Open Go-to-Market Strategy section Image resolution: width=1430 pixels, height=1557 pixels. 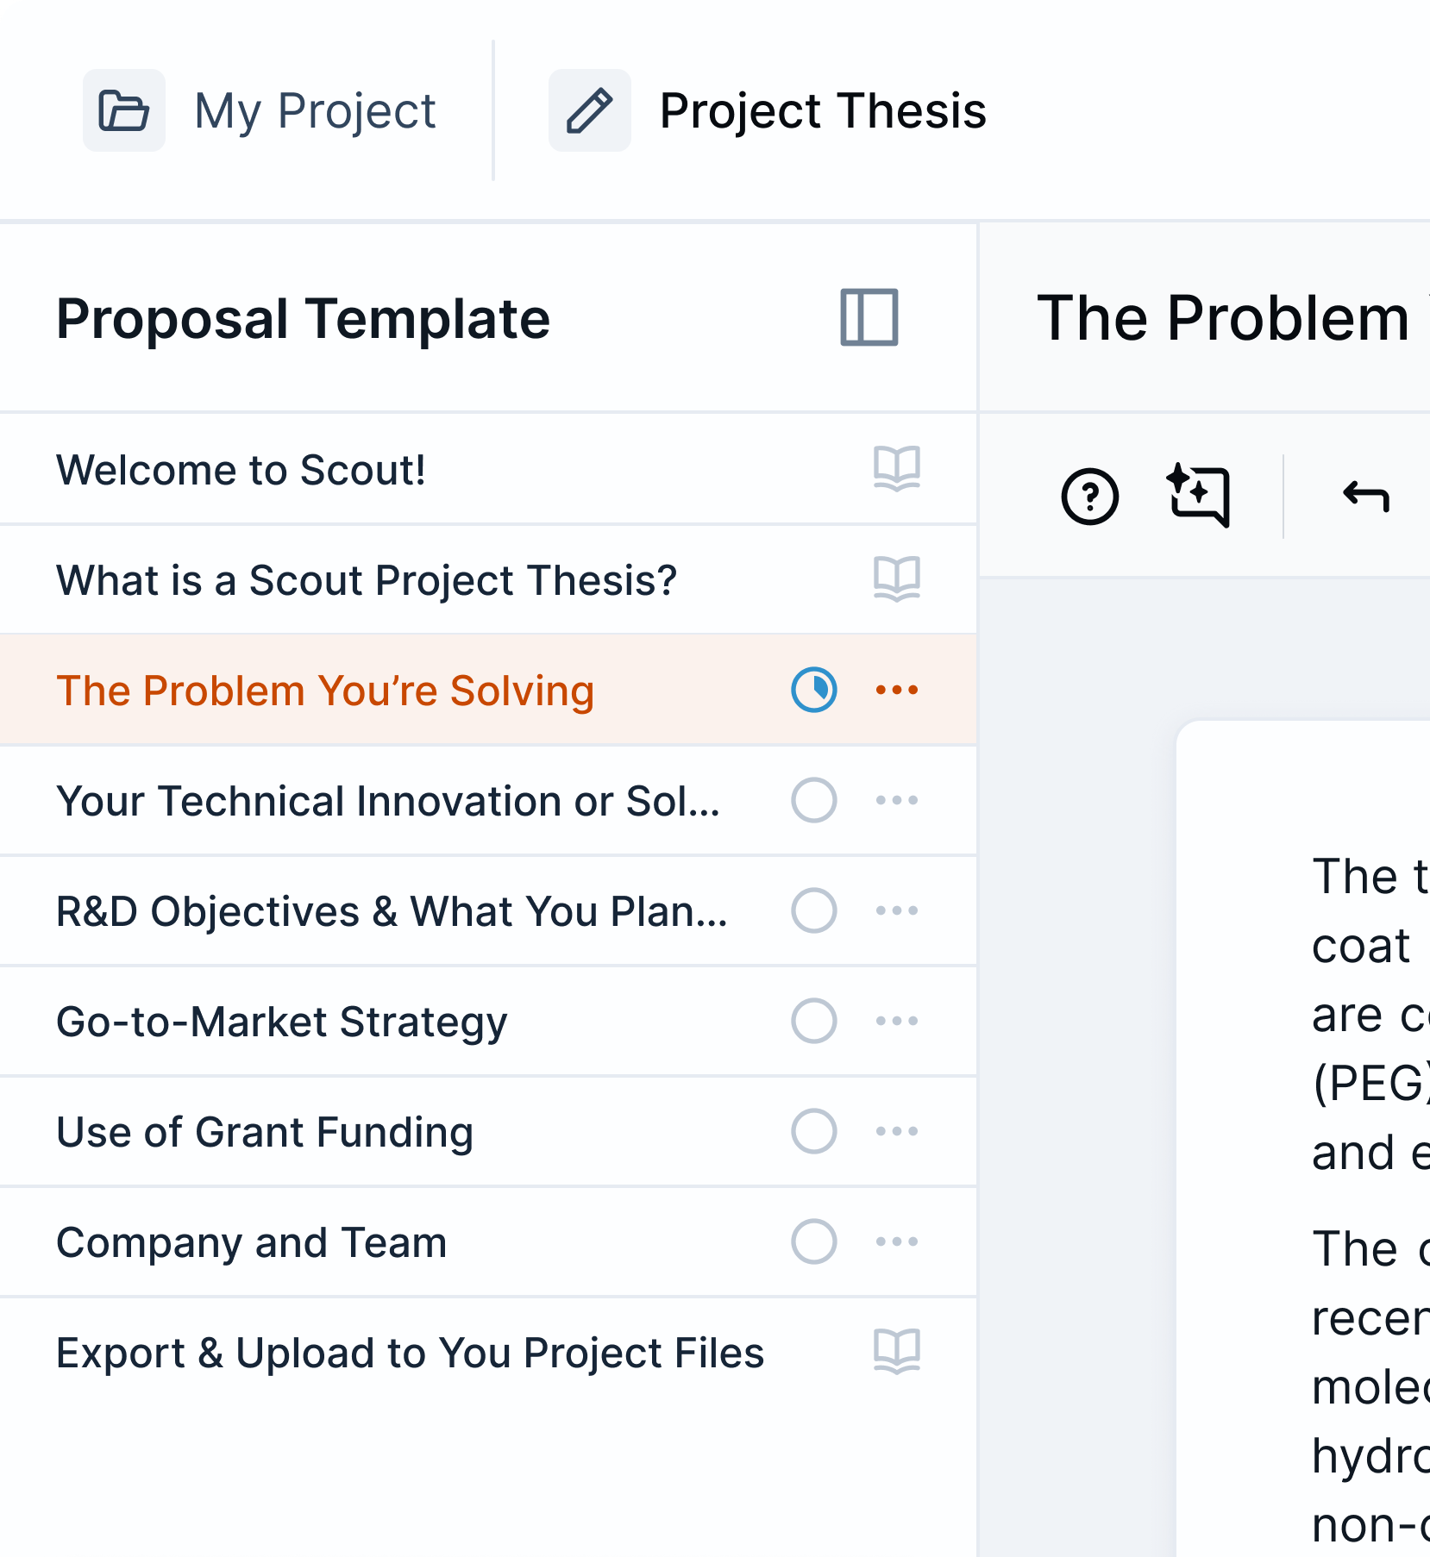(488, 1021)
